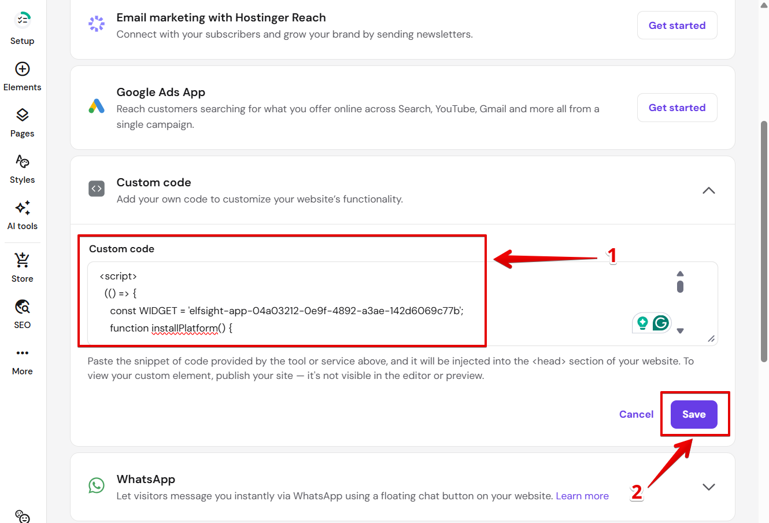Viewport: 769px width, 523px height.
Task: Save the custom code
Action: point(693,414)
